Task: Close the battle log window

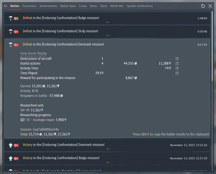Action: coord(210,6)
